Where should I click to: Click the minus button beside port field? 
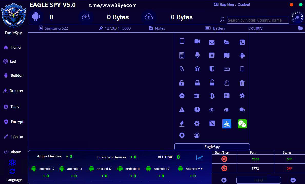point(293,180)
